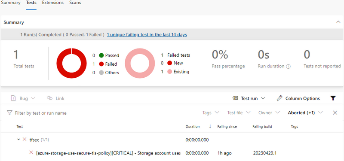Click the Test run grouping icon
This screenshot has height=161, width=344.
click(x=235, y=98)
